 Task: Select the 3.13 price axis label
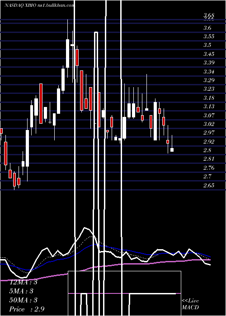point(209,107)
